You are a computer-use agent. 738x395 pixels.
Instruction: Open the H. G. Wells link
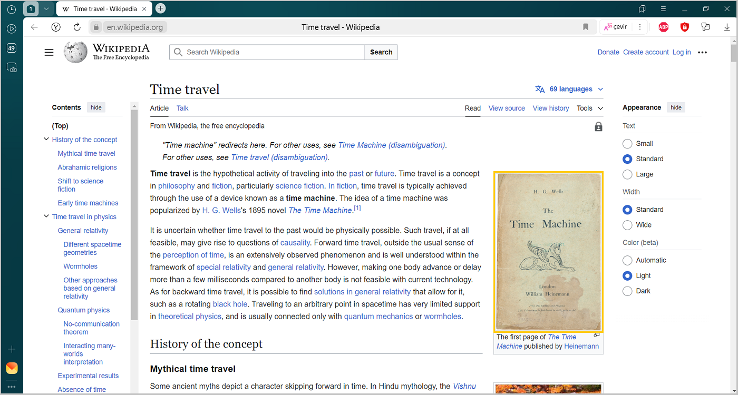pos(221,211)
